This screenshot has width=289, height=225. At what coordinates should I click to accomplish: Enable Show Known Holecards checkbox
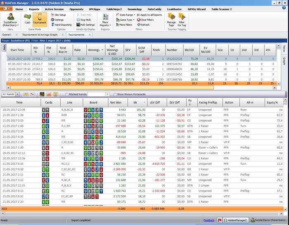point(115,95)
